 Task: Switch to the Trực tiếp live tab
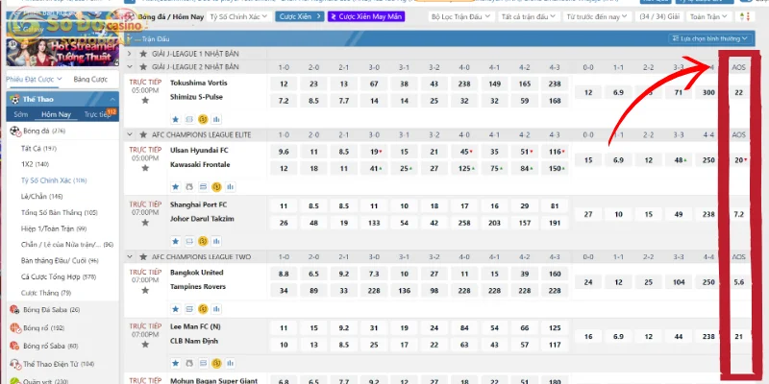[96, 114]
